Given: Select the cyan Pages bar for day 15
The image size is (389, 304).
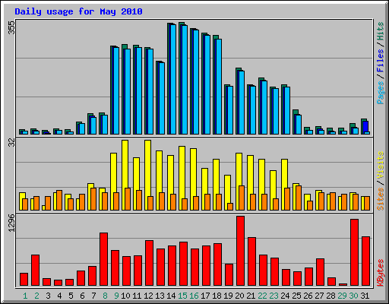Looking at the screenshot, I should tap(185, 80).
